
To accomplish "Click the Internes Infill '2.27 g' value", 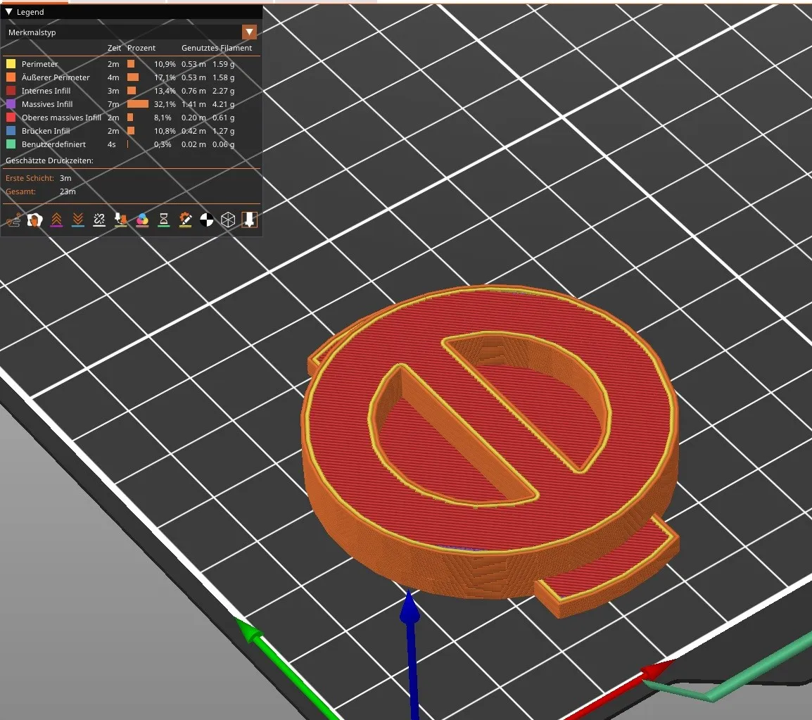I will (x=223, y=91).
